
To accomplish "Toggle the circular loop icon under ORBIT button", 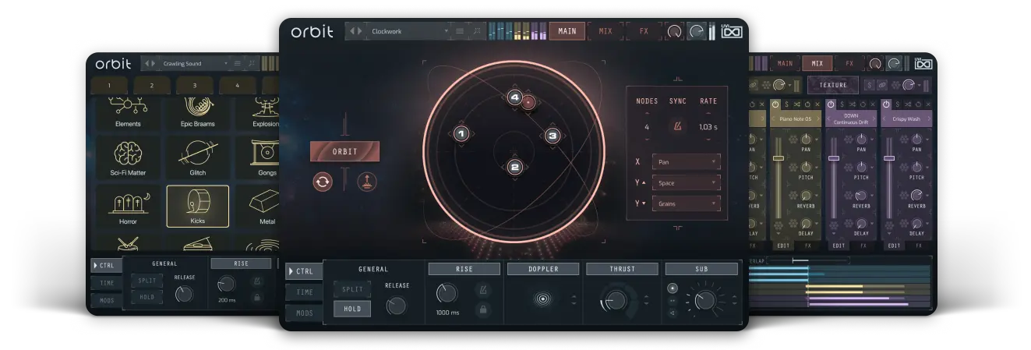I will point(322,182).
